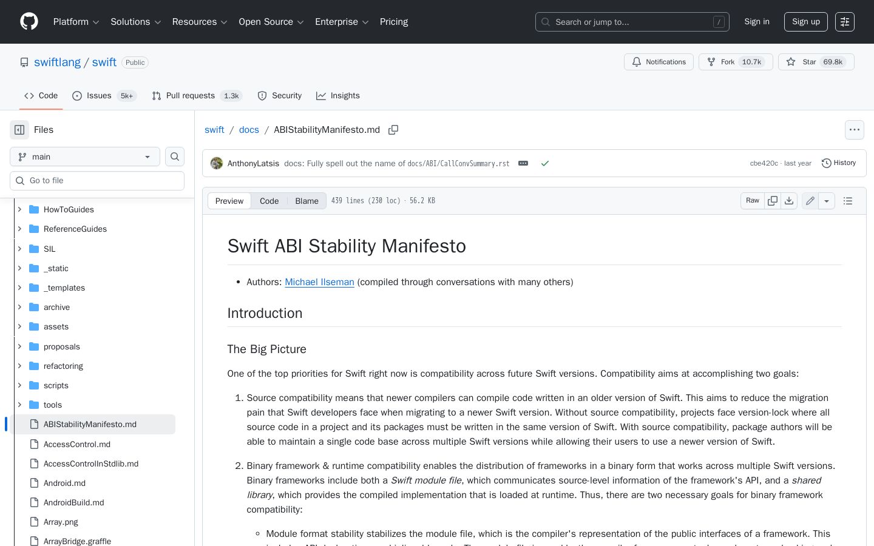Expand the _templates folder
This screenshot has width=874, height=546.
pos(19,288)
